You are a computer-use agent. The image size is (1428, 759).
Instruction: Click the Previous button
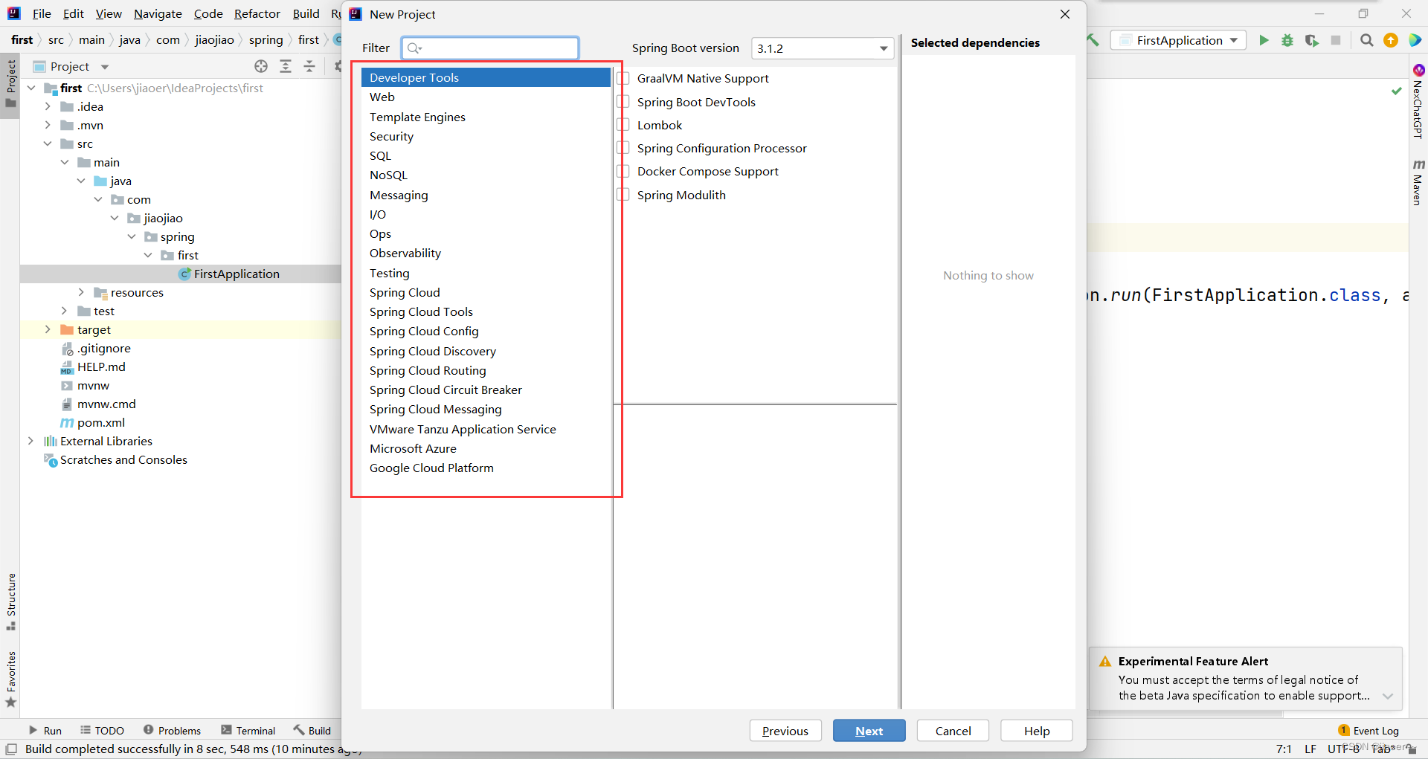point(785,731)
